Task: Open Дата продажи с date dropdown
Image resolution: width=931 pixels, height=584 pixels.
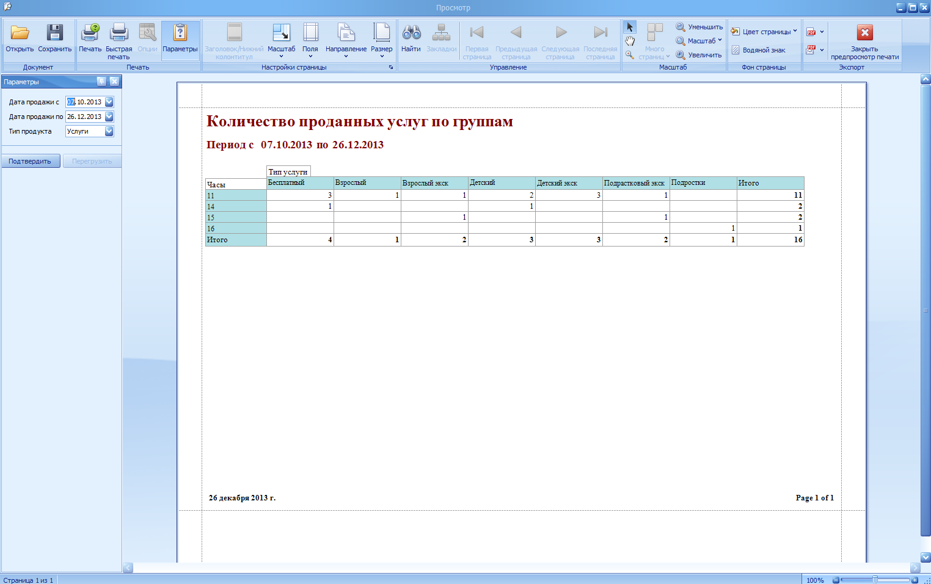Action: tap(109, 102)
